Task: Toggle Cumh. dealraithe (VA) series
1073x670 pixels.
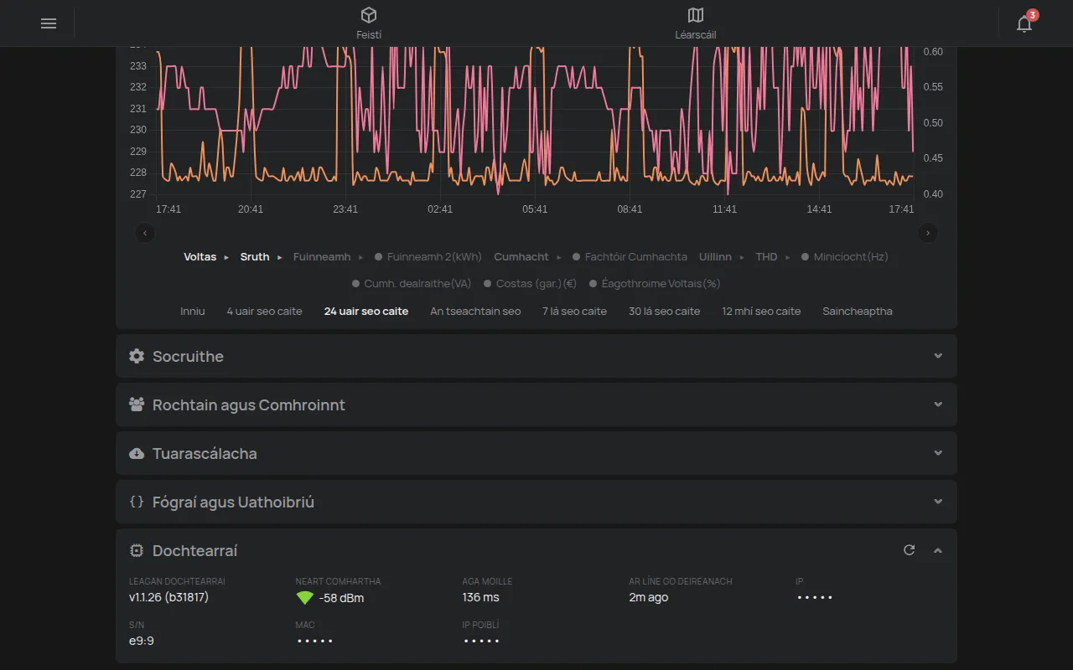Action: point(412,284)
